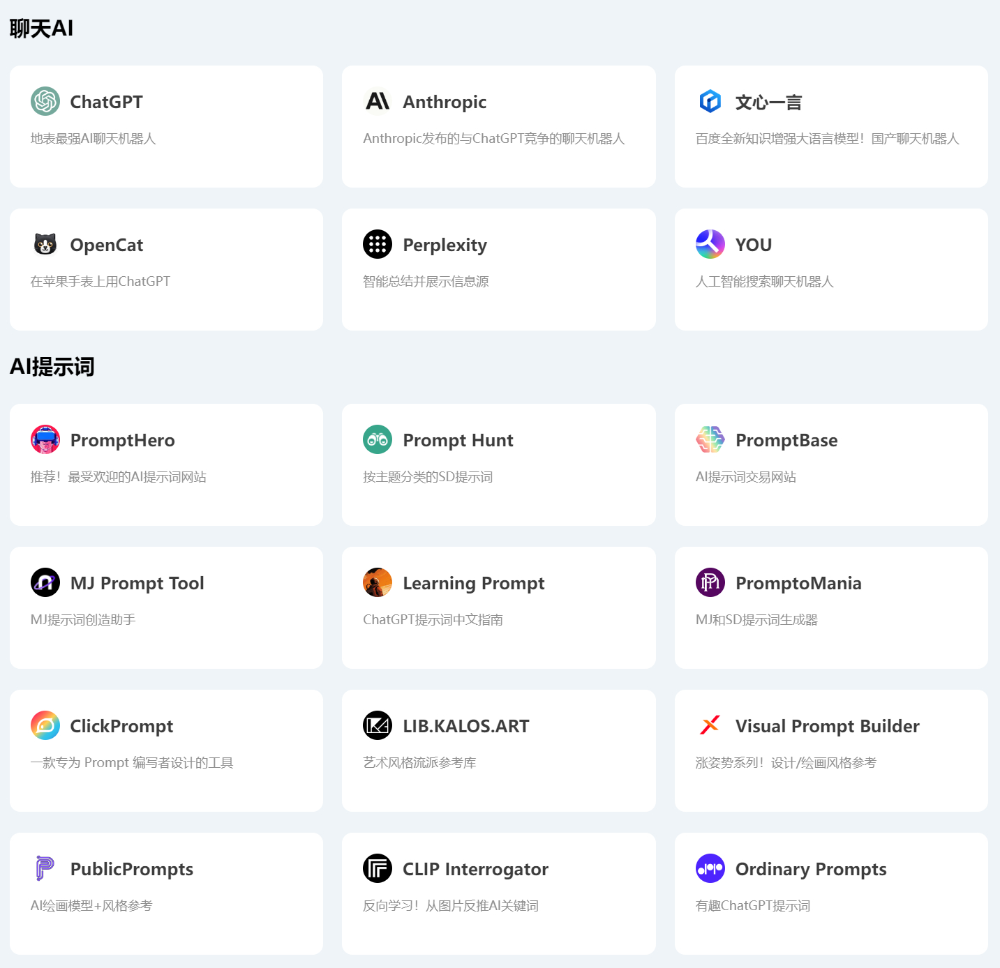This screenshot has height=968, width=1000.
Task: Click the ClickPrompt gradient icon
Action: point(45,725)
